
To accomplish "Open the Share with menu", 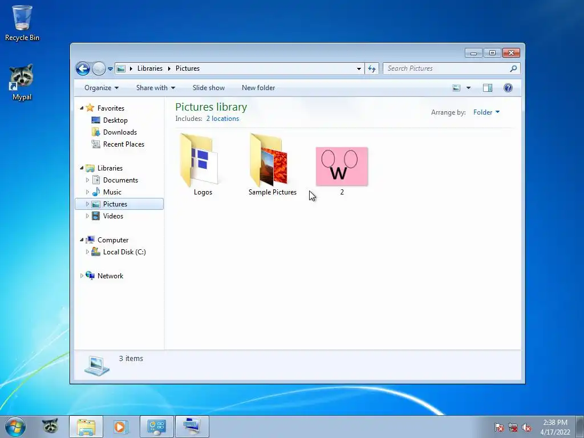I will pos(156,88).
